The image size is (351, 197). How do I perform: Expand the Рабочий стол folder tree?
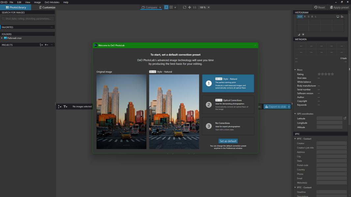point(2,38)
